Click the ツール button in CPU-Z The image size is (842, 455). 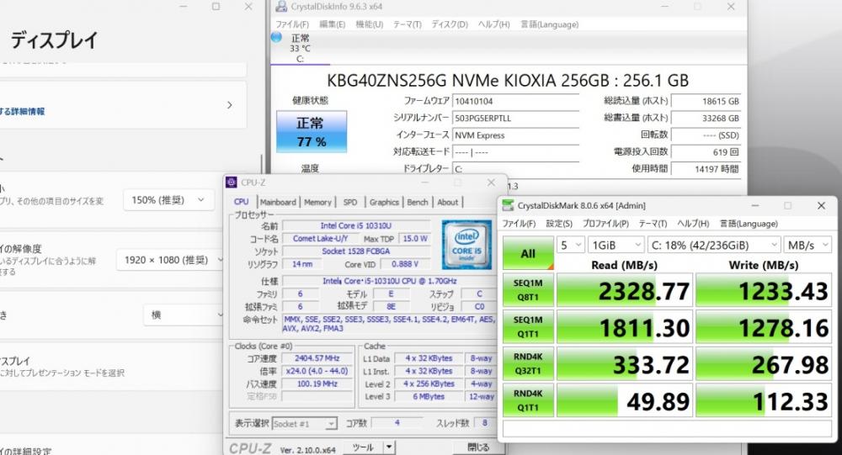point(364,447)
